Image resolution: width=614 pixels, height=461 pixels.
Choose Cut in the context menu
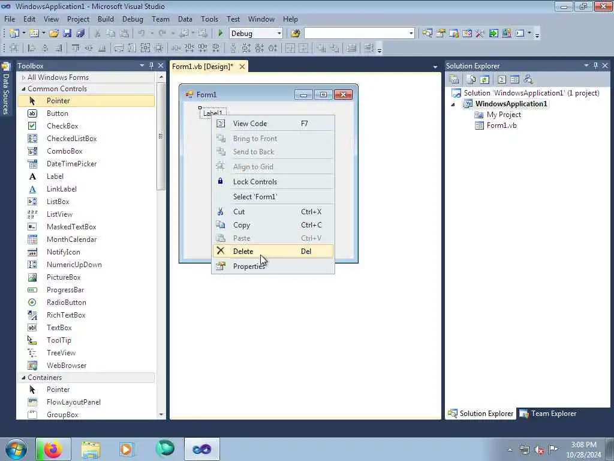pos(273,212)
